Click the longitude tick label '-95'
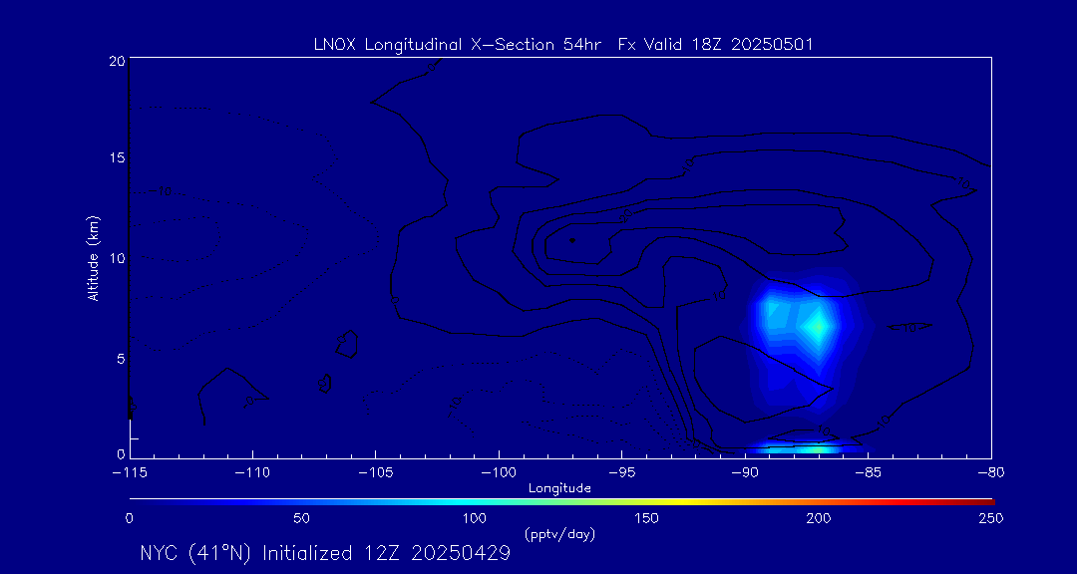 point(621,472)
